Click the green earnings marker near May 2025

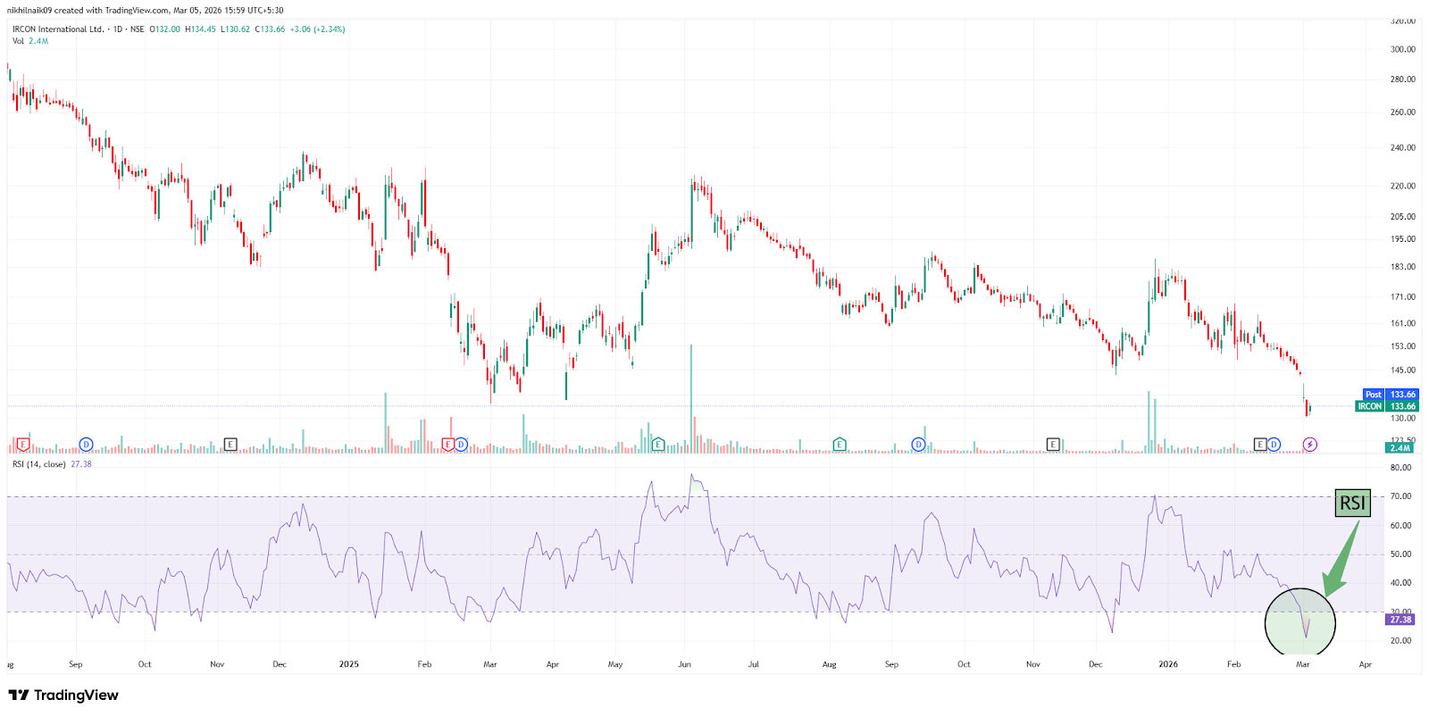pos(658,445)
